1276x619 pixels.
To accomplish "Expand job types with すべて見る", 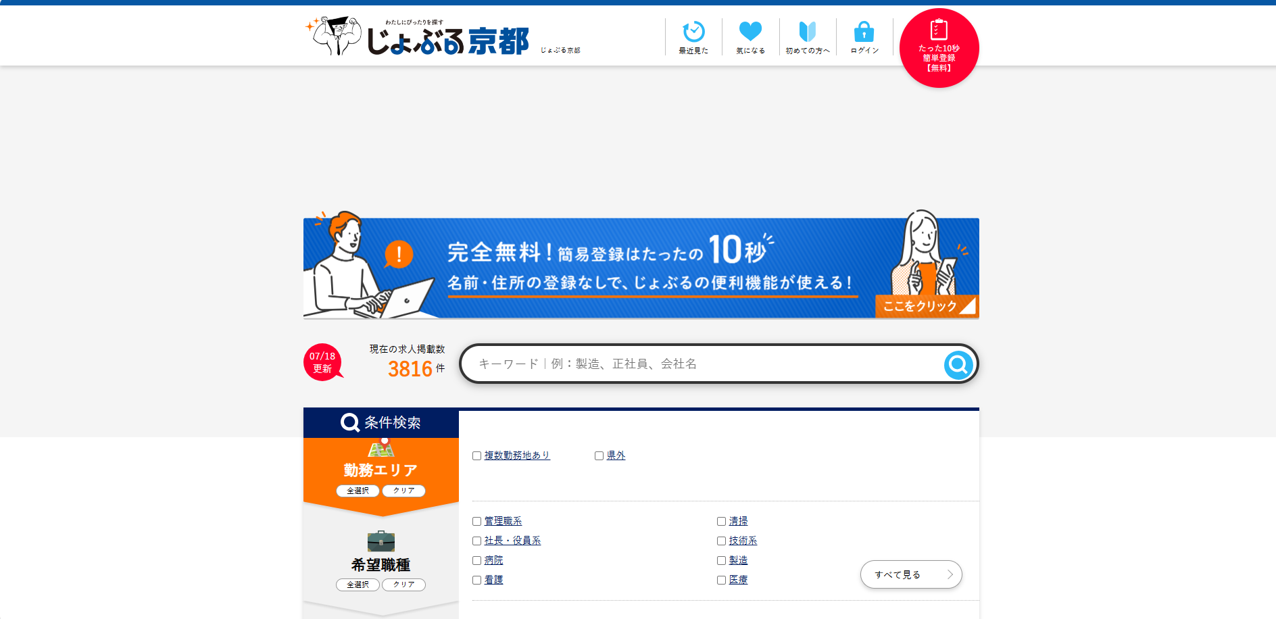I will [x=910, y=574].
